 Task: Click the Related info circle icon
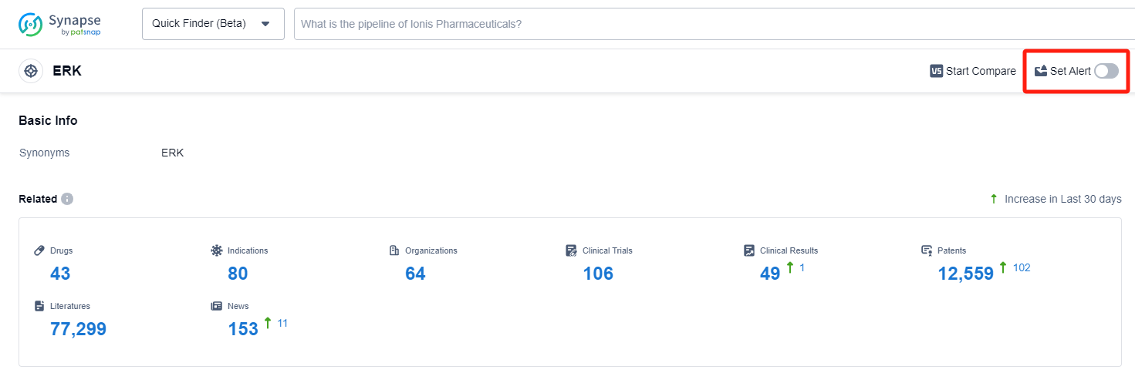(x=67, y=199)
